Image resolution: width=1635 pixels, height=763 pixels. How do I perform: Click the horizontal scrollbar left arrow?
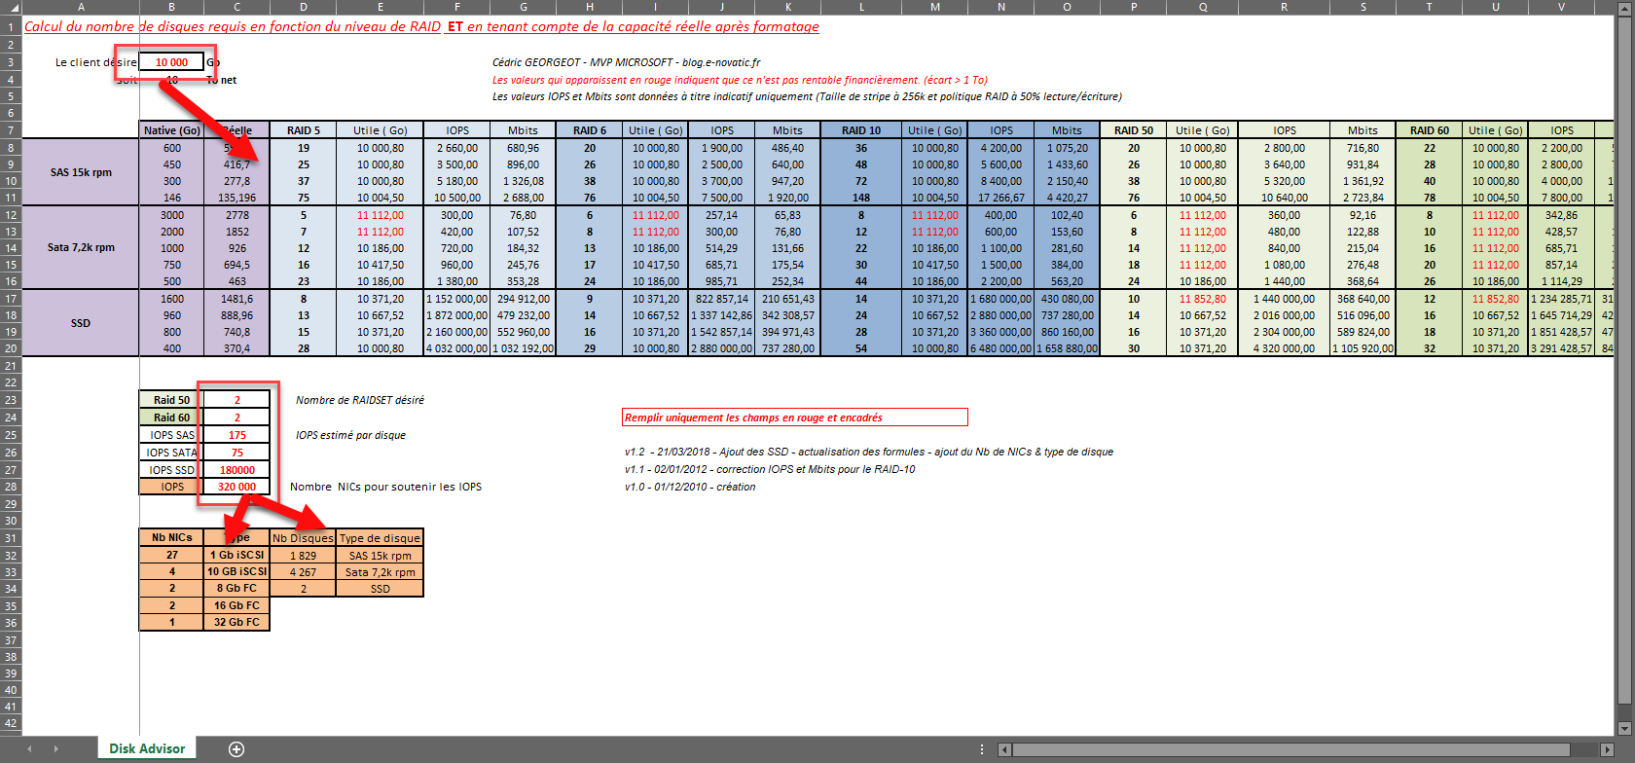pyautogui.click(x=1004, y=749)
